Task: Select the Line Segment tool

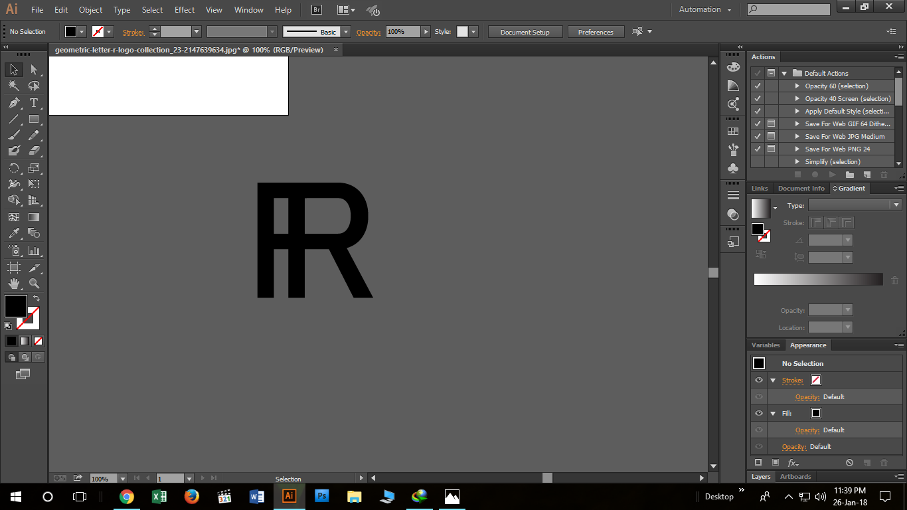Action: tap(14, 120)
